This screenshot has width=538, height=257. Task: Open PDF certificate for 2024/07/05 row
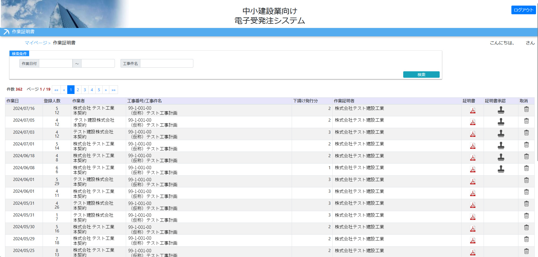473,122
